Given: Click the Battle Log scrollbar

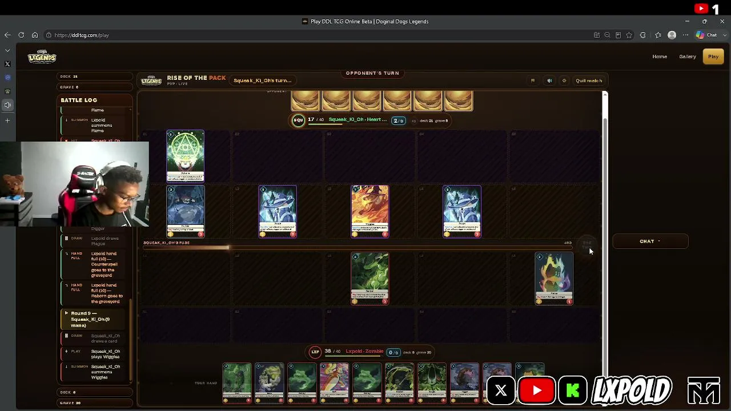Looking at the screenshot, I should 131,245.
